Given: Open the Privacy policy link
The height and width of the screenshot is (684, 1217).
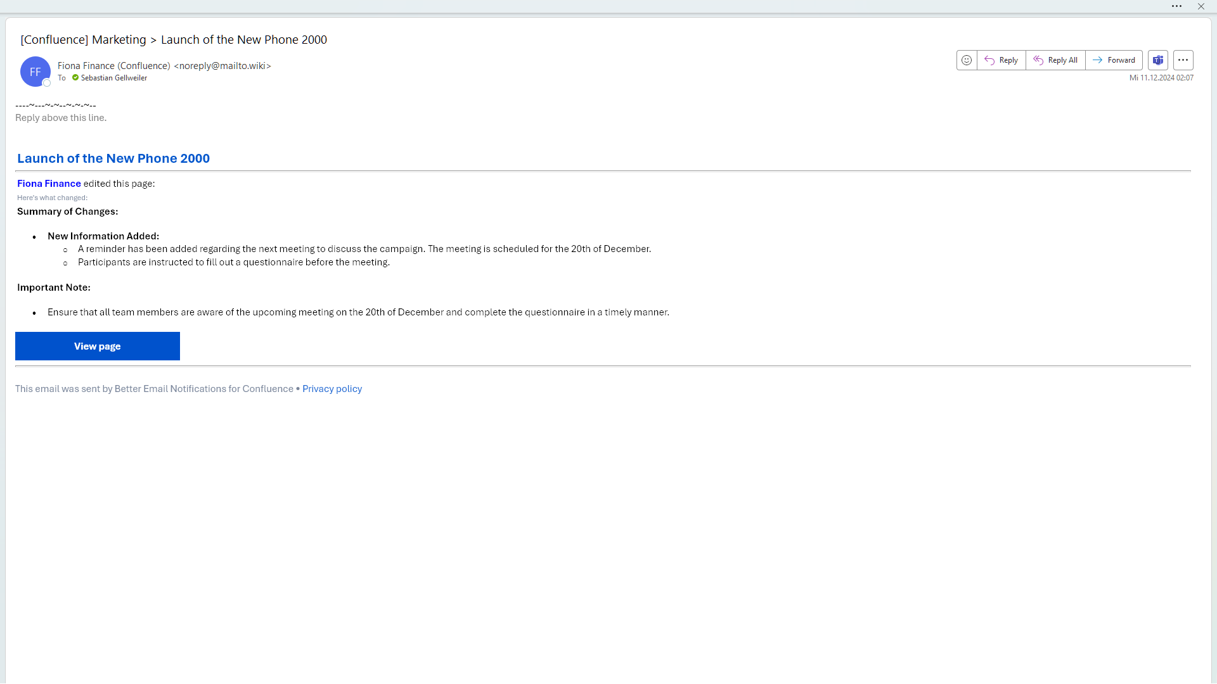Looking at the screenshot, I should pos(332,389).
